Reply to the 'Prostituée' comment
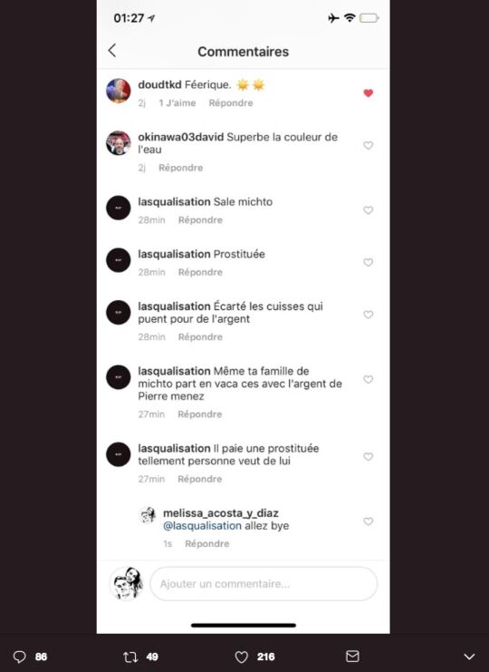 tap(200, 272)
